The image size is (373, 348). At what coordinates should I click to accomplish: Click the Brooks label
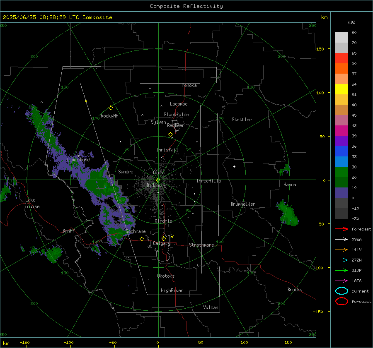click(x=295, y=290)
